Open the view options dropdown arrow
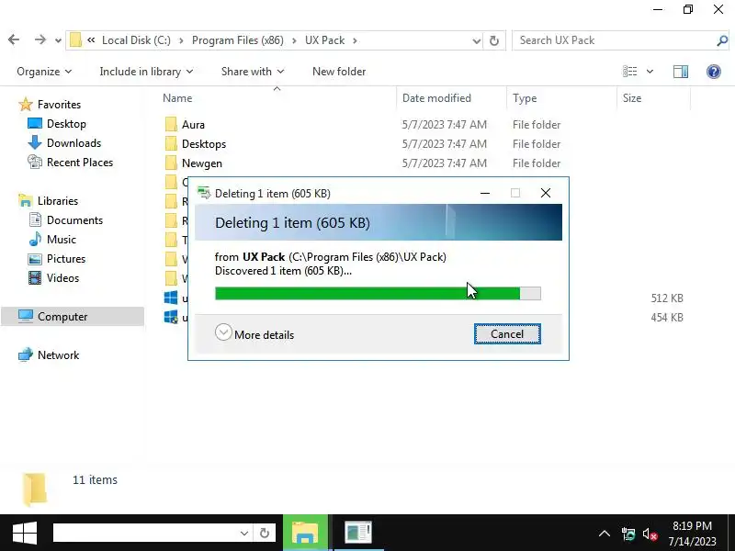This screenshot has width=735, height=551. (650, 72)
